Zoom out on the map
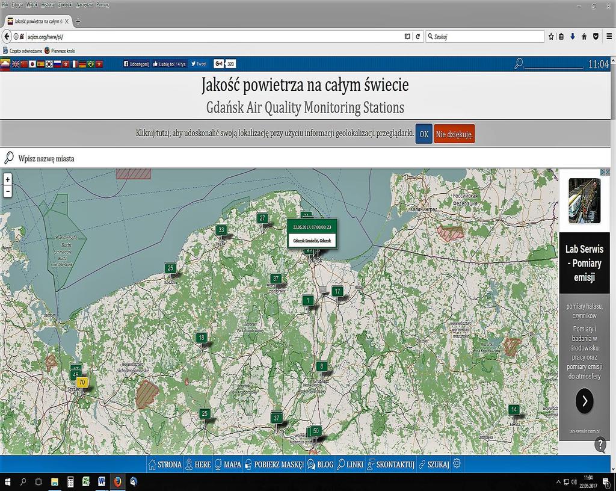The height and width of the screenshot is (491, 616). 7,192
